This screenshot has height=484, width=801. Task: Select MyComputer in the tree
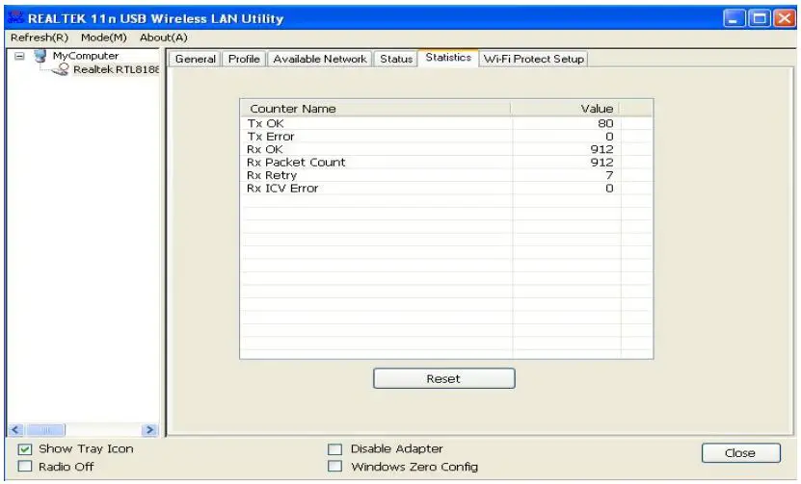pyautogui.click(x=86, y=56)
